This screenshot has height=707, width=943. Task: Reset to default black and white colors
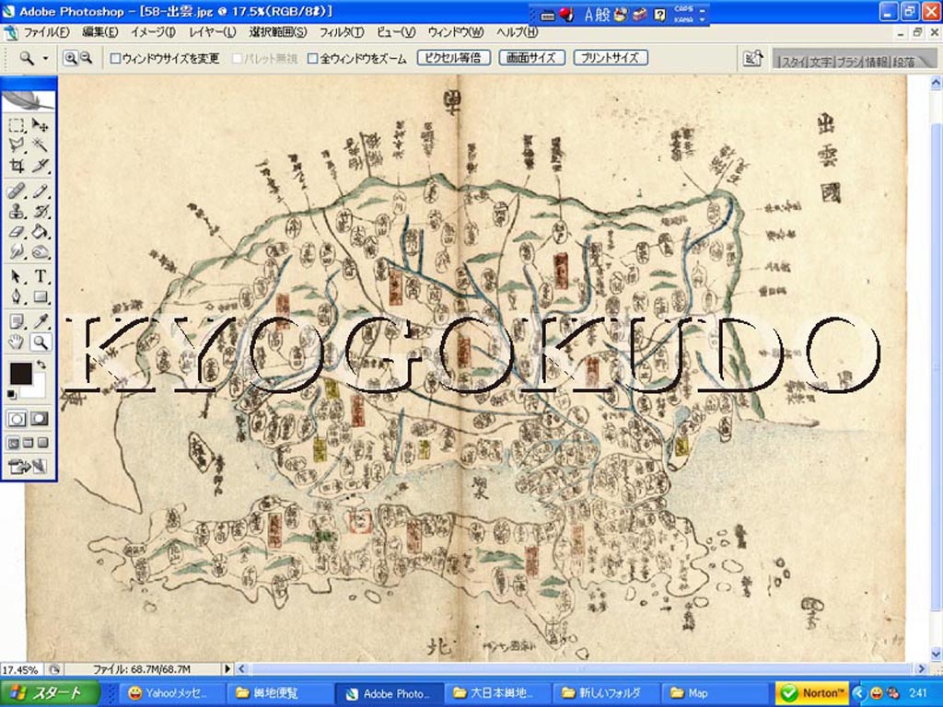pyautogui.click(x=11, y=394)
